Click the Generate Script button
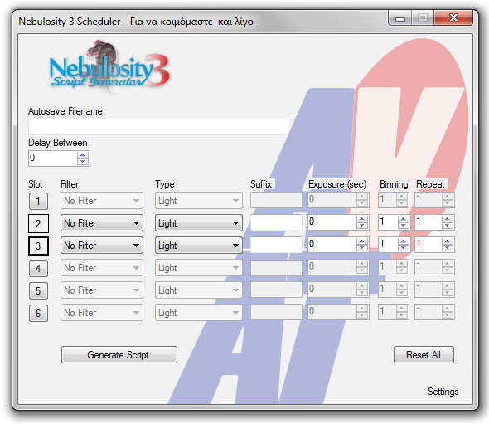The image size is (489, 424). 119,354
